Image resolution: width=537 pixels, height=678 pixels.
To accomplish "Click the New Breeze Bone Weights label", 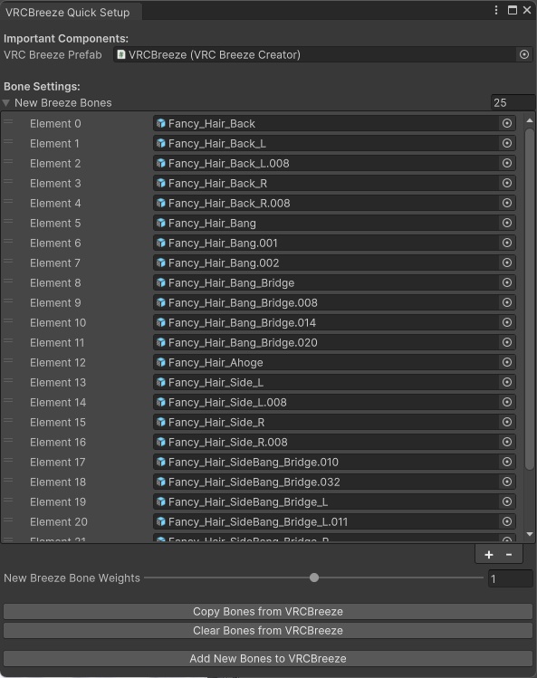I will click(72, 578).
